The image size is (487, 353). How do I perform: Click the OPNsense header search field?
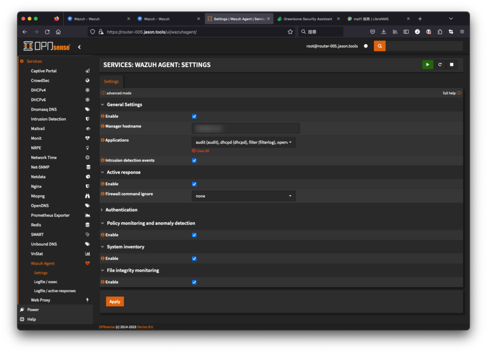point(424,46)
